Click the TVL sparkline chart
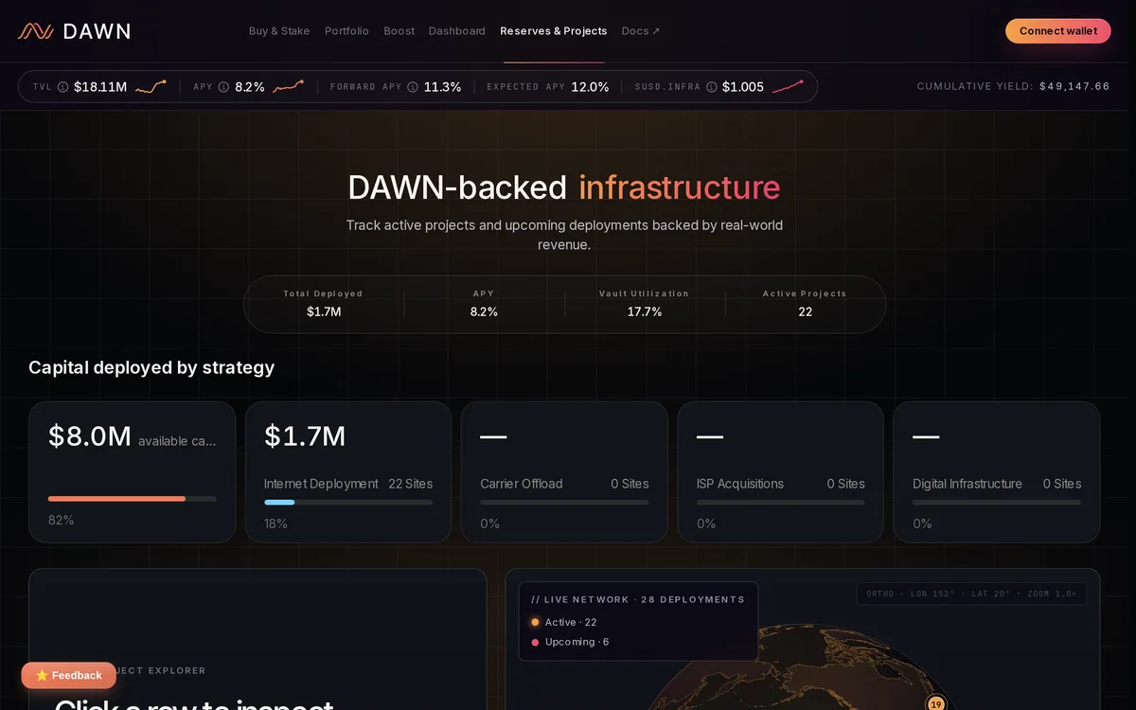Screen dimensions: 1136x710 151,87
